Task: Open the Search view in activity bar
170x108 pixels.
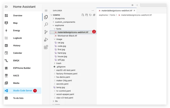Action: point(46,25)
